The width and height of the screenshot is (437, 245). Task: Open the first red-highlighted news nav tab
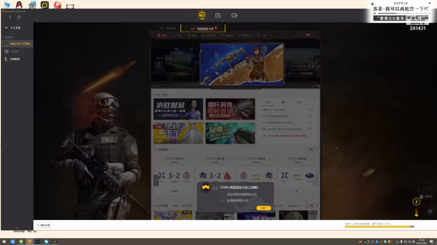tap(162, 35)
